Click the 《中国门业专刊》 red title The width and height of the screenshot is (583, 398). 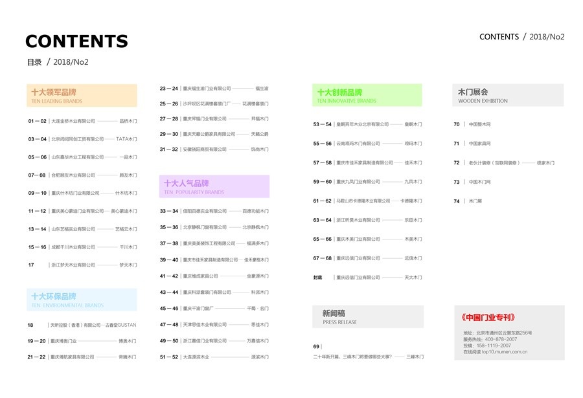[x=488, y=317]
